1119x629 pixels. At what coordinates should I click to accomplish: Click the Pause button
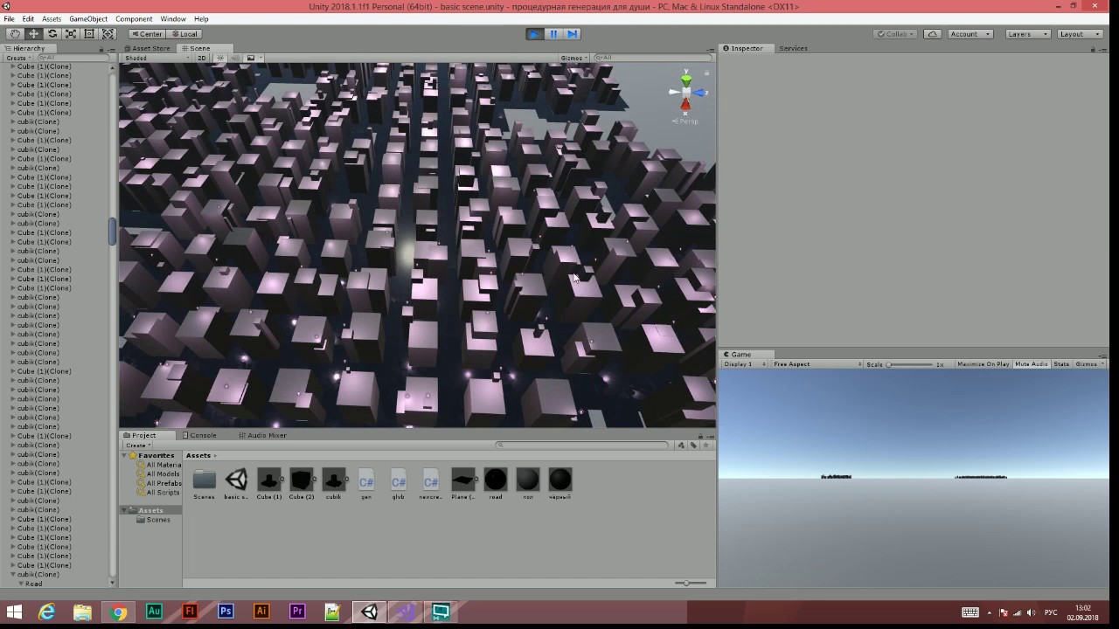(553, 34)
